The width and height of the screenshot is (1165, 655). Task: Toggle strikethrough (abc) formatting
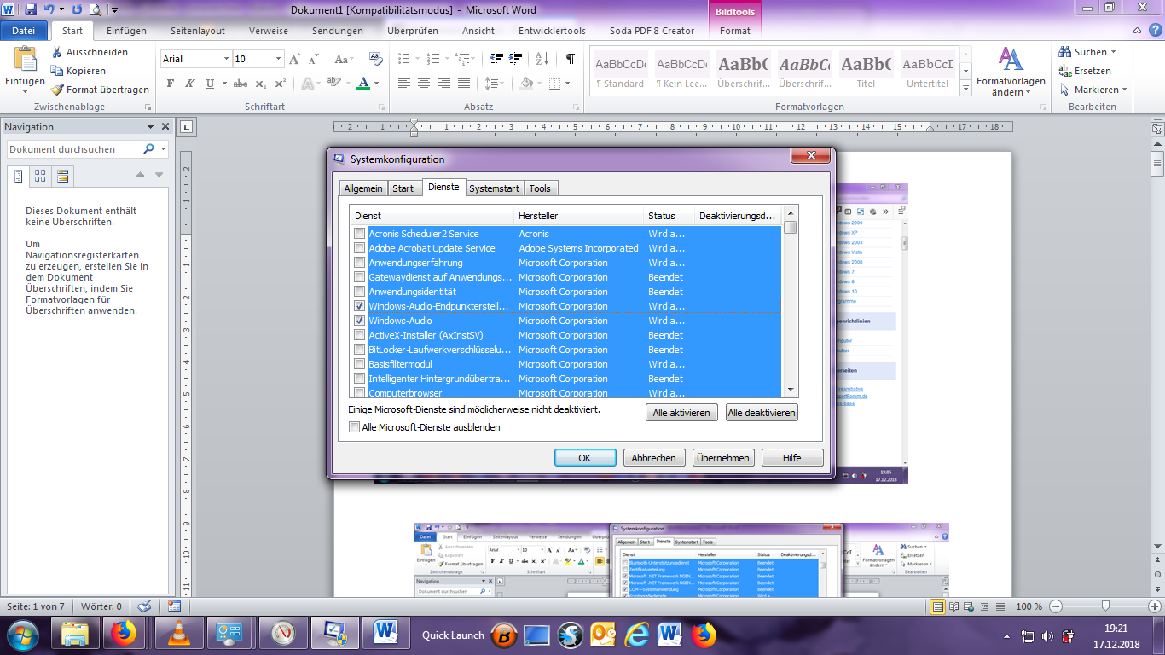tap(241, 84)
